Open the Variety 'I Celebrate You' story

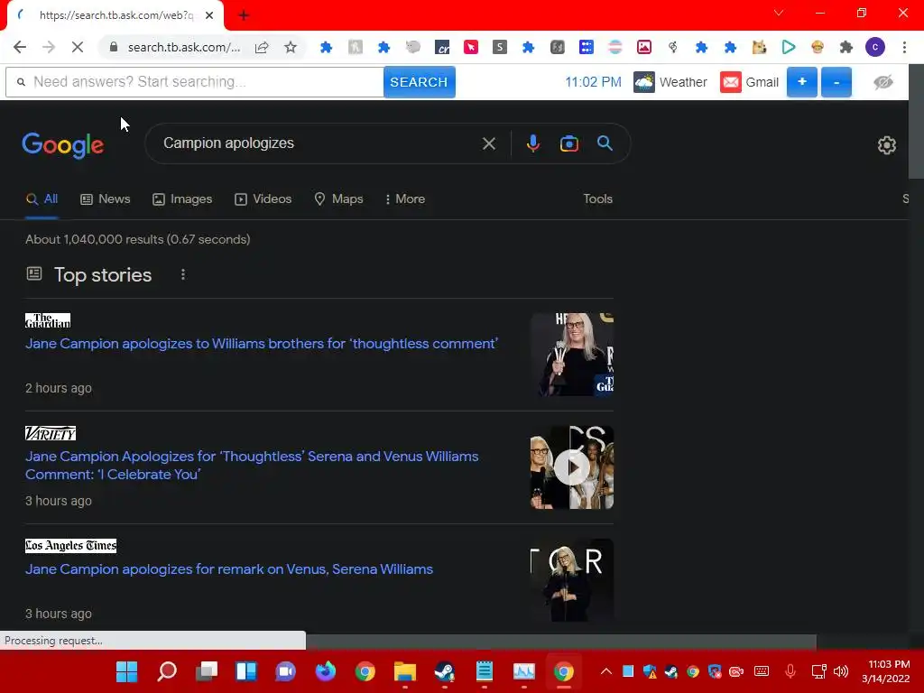[x=252, y=465]
